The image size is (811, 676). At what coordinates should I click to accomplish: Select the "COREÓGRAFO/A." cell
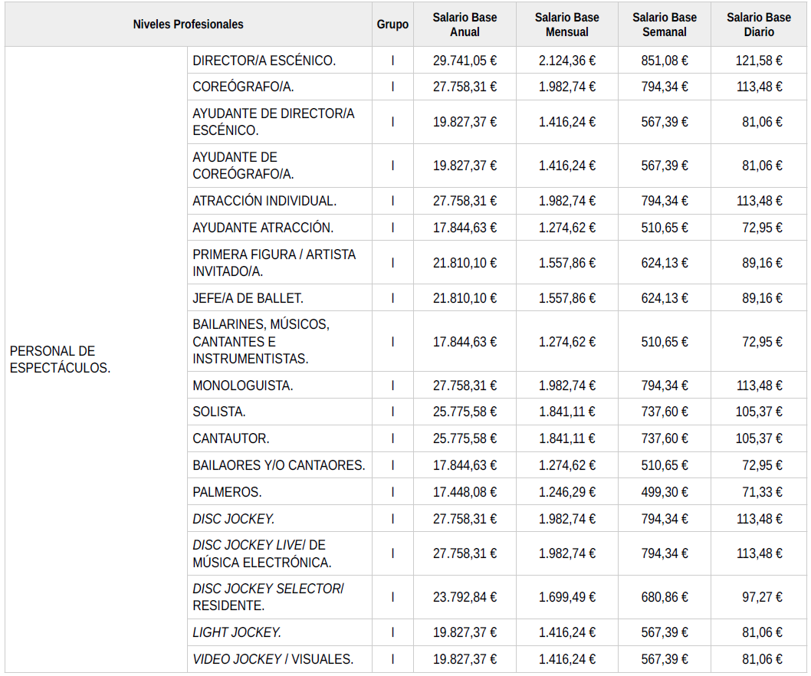[244, 87]
